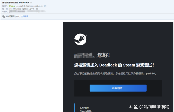The width and height of the screenshot is (174, 112).
Task: Click the Steam 团队 signature text
Action: (x=85, y=111)
